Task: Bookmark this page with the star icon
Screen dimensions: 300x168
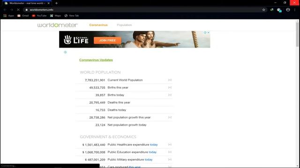Action: 263,10
